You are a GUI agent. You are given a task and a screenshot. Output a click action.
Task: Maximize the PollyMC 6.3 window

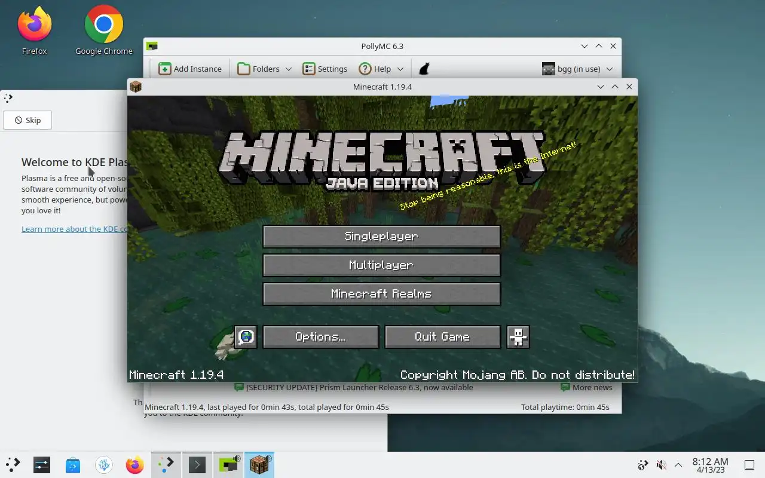pos(599,46)
